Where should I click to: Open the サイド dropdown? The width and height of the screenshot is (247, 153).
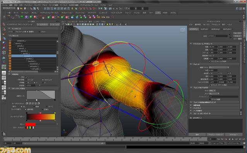coord(212,91)
